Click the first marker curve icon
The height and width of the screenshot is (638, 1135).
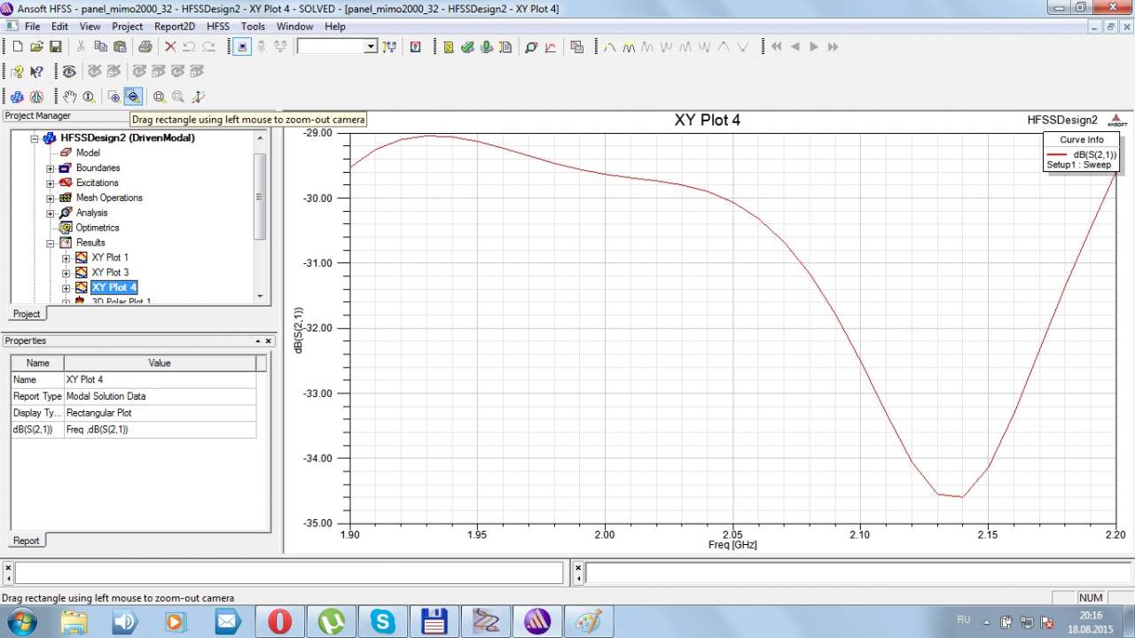pyautogui.click(x=609, y=47)
